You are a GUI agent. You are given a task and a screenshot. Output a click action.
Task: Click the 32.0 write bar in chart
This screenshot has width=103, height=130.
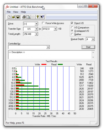point(20,85)
